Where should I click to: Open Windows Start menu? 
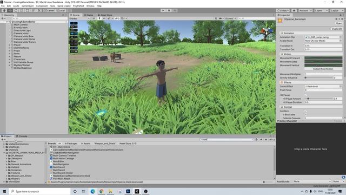coord(4,191)
